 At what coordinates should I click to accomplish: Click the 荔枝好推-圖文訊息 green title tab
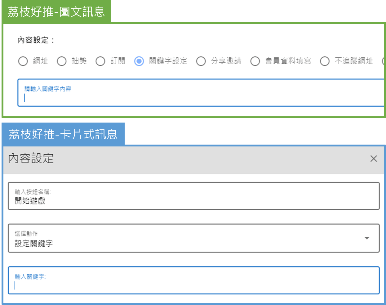(x=56, y=12)
